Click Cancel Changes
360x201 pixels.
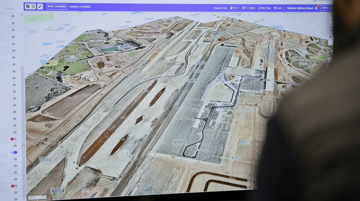80,7
